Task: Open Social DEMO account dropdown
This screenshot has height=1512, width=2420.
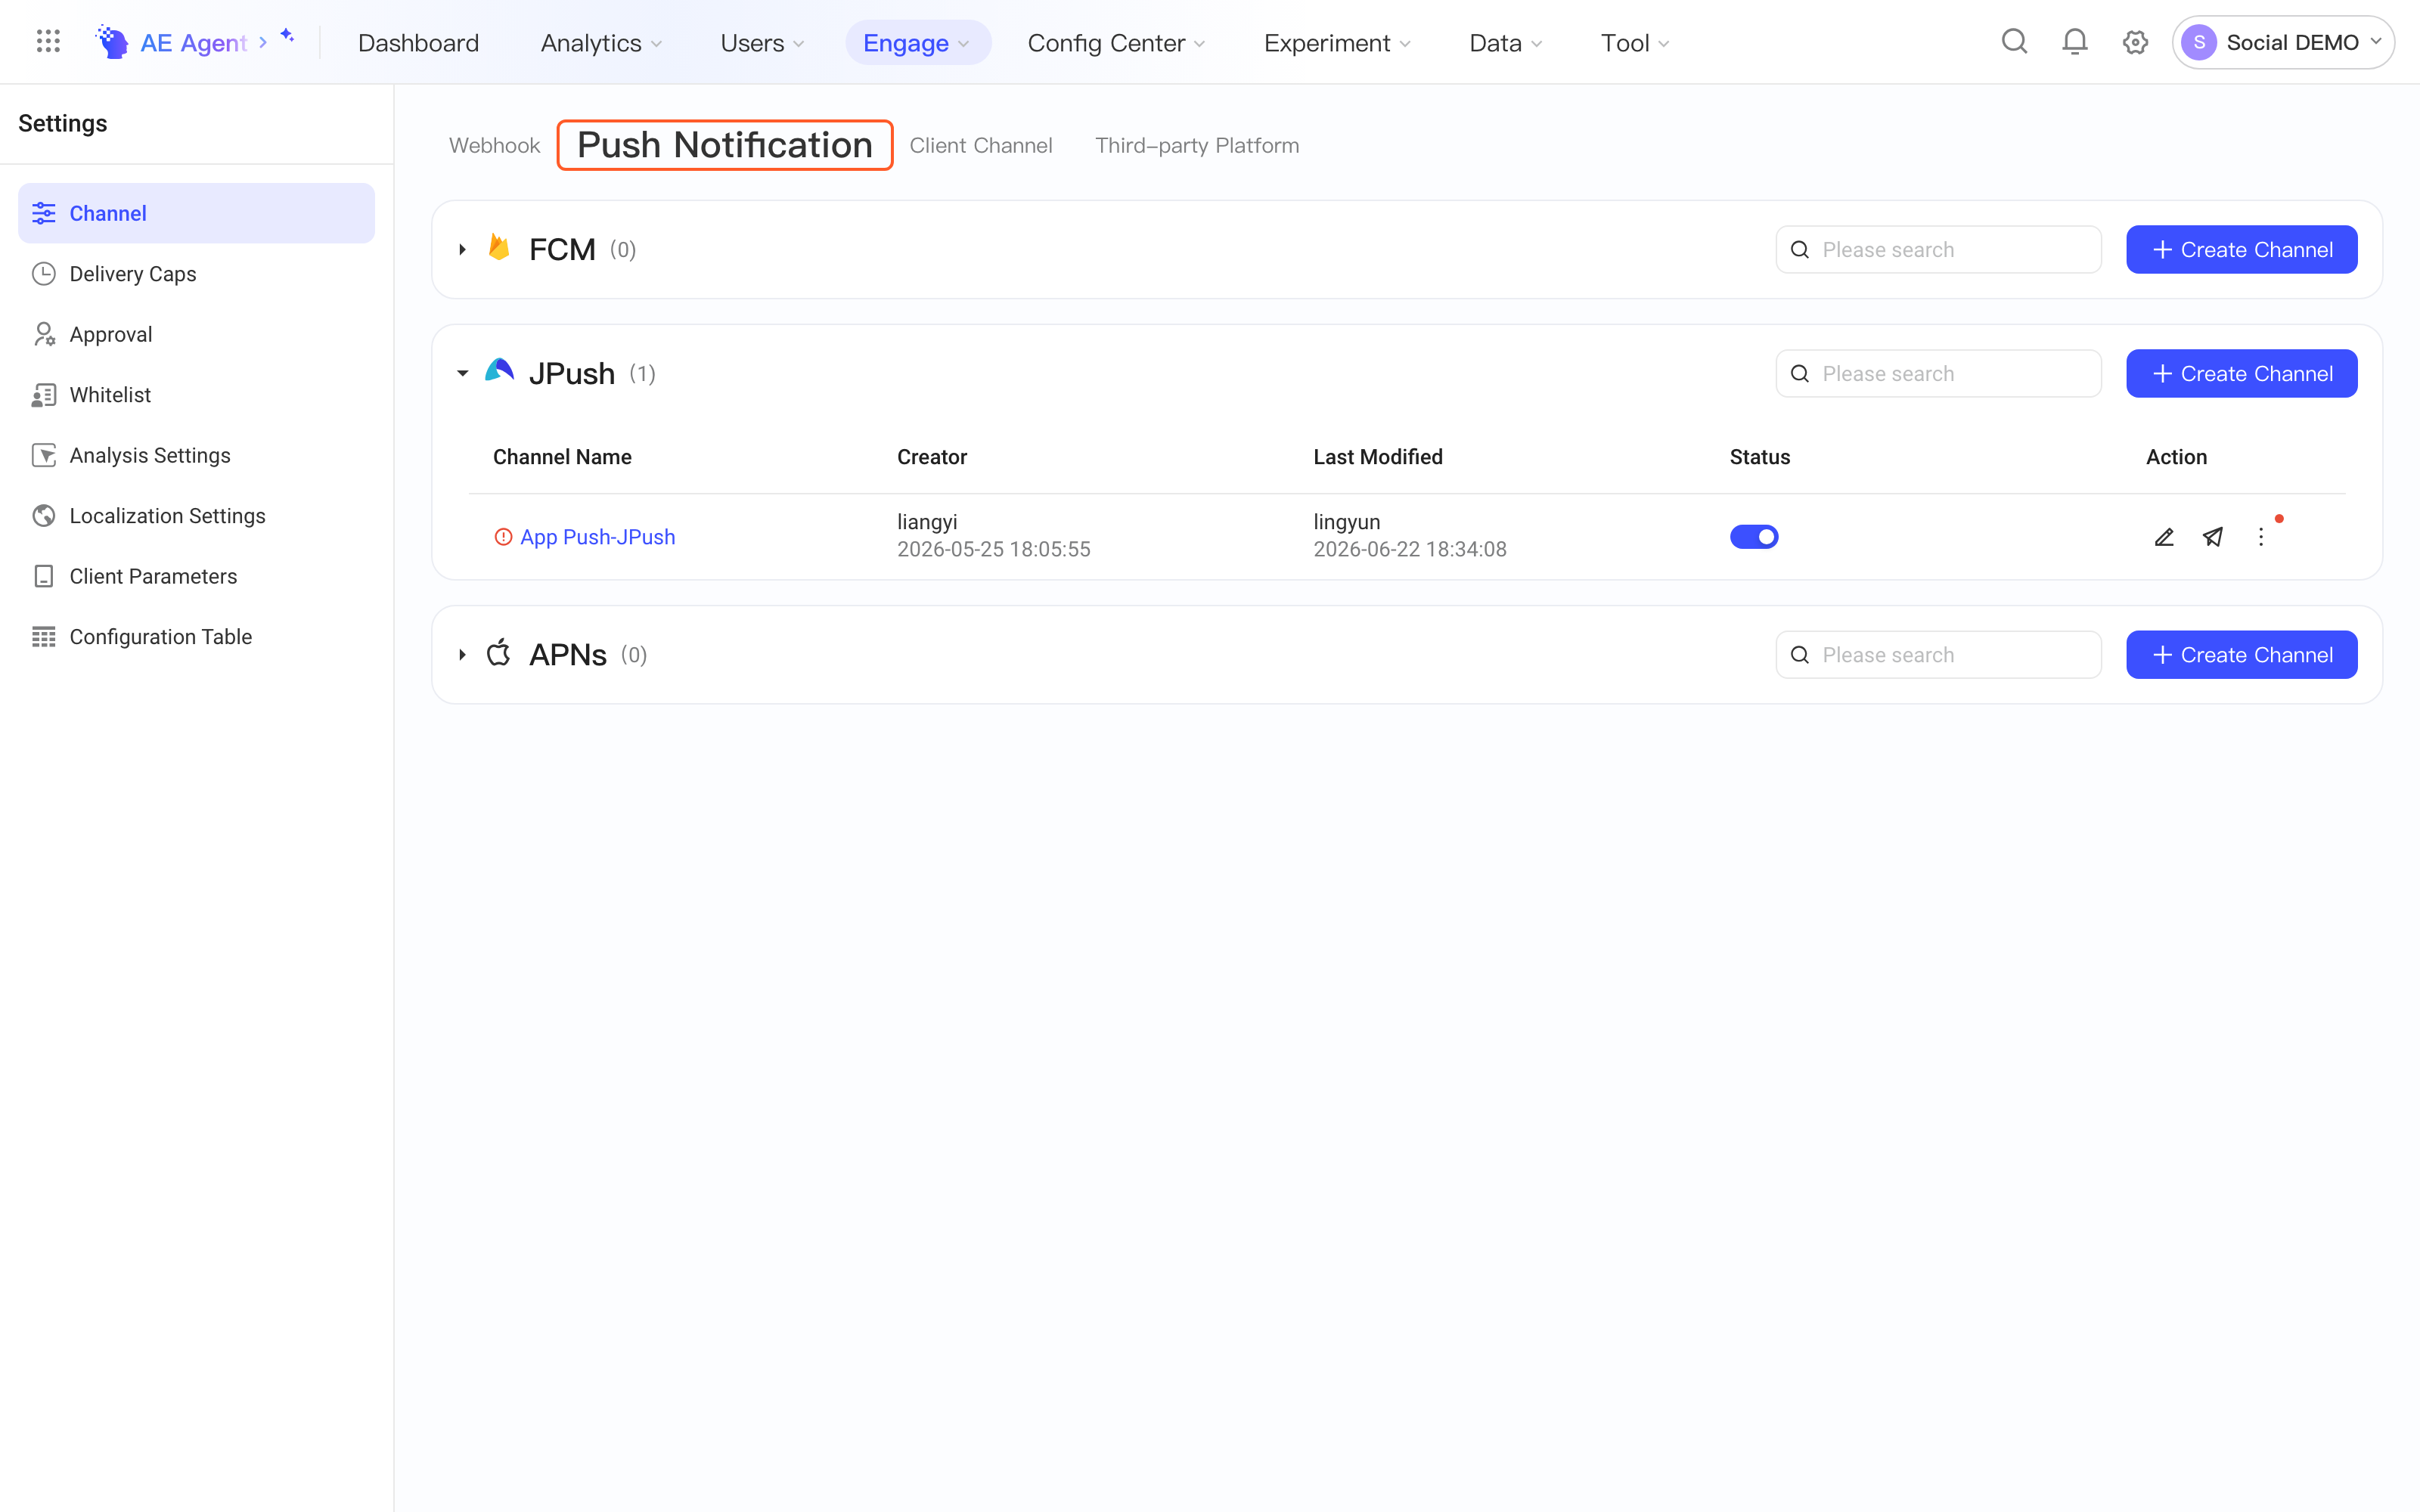Action: coord(2283,42)
